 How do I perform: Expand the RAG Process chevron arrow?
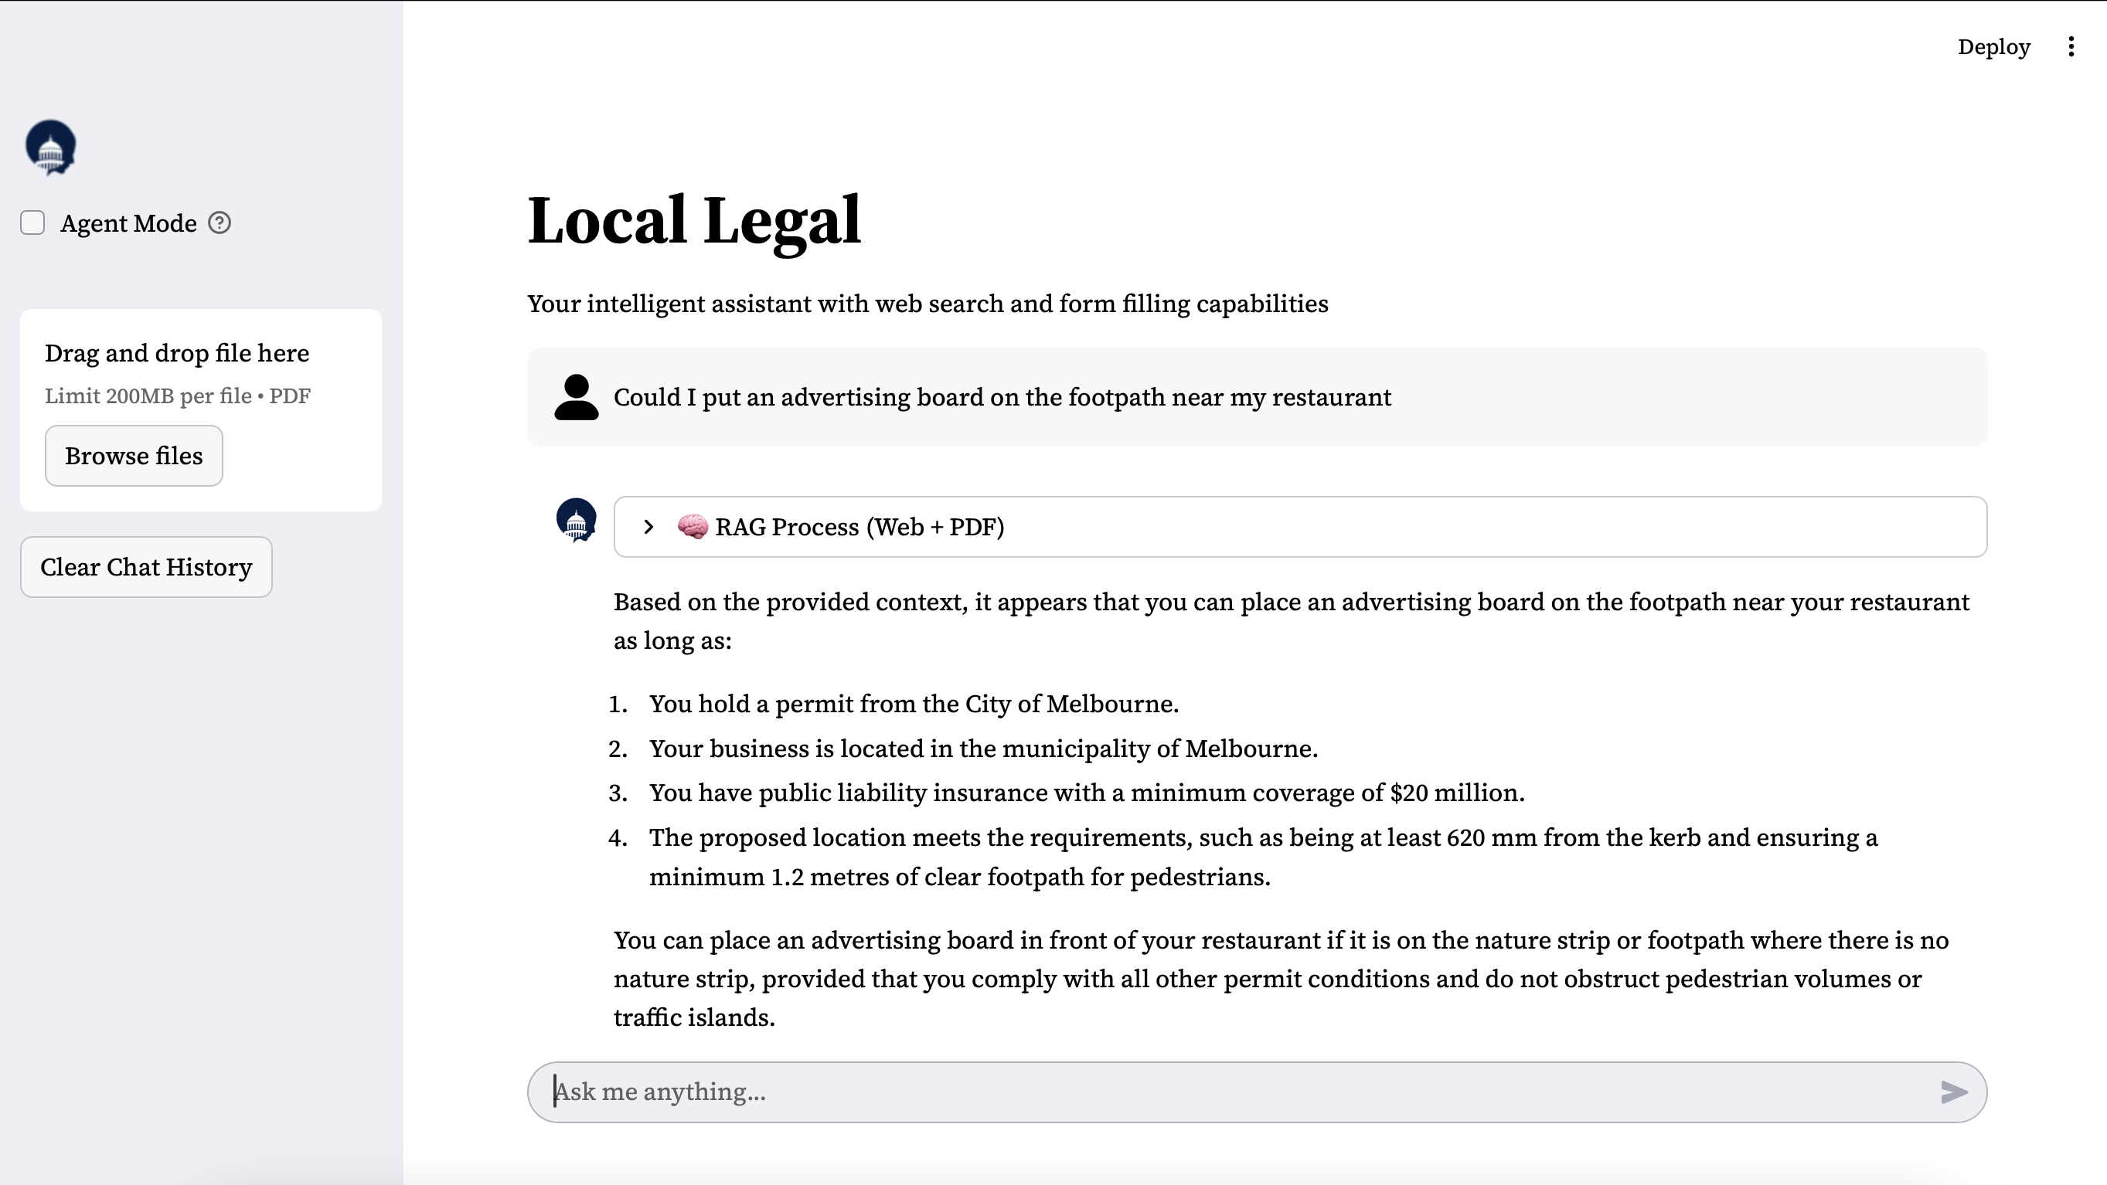tap(648, 527)
